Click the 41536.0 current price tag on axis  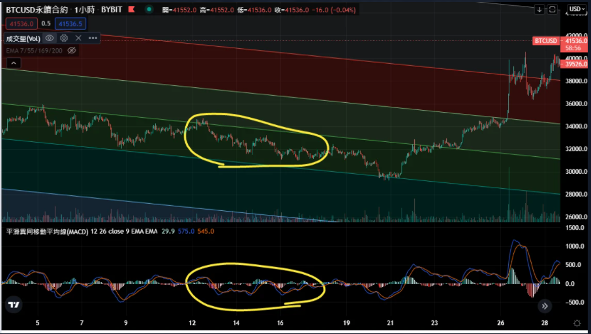click(x=575, y=40)
